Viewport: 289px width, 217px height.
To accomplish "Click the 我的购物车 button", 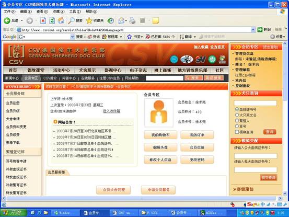I will tap(160, 135).
